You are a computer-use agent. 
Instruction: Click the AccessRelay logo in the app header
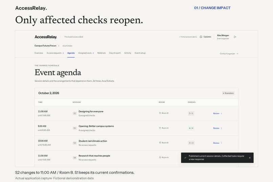(x=46, y=37)
